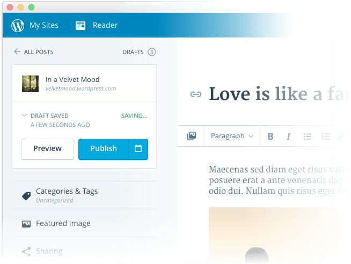Image resolution: width=351 pixels, height=264 pixels.
Task: Click the Draft Saved status label
Action: tap(49, 116)
